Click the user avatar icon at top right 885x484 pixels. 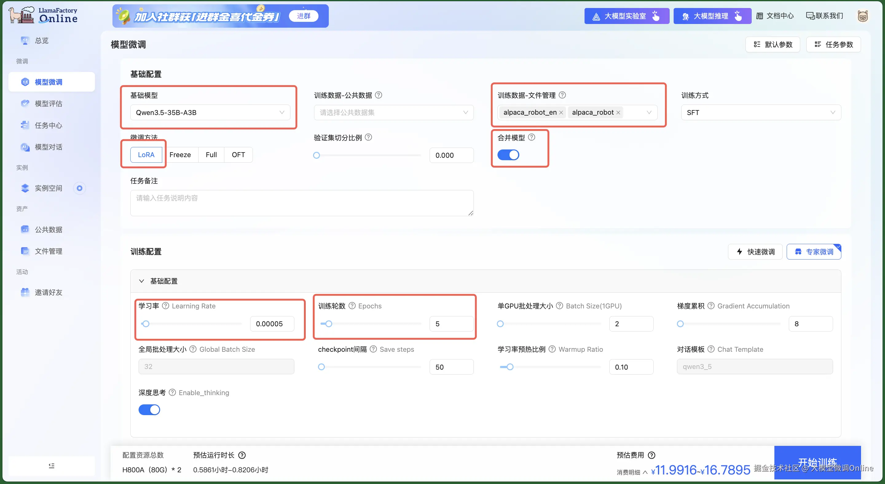[862, 16]
